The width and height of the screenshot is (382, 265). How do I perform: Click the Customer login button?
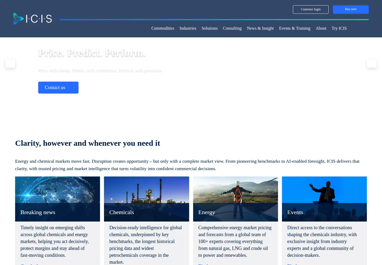tap(311, 10)
